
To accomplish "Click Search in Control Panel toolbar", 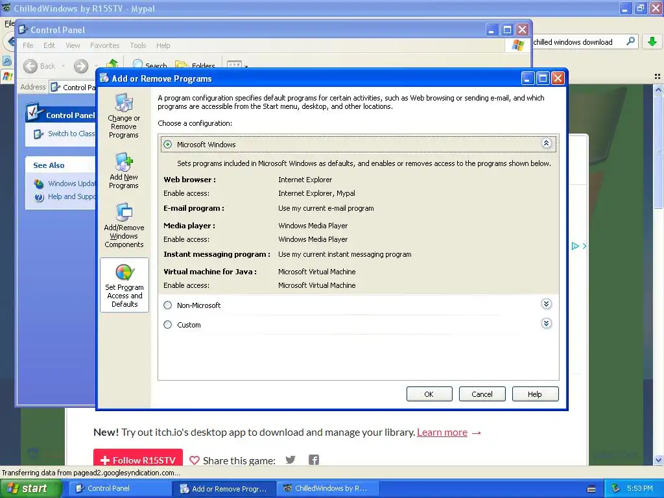I will click(x=150, y=64).
